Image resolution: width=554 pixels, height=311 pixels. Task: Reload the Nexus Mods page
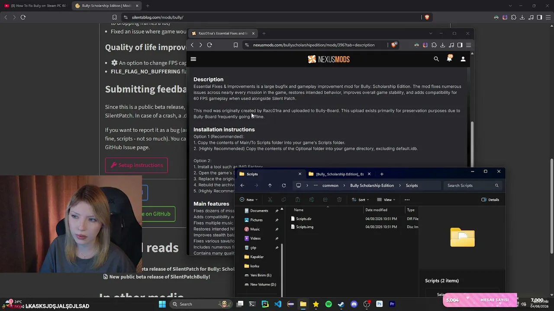point(209,45)
